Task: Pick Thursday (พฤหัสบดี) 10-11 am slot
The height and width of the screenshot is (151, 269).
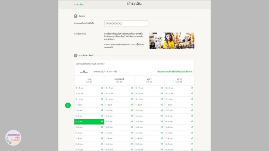Action: [119, 88]
